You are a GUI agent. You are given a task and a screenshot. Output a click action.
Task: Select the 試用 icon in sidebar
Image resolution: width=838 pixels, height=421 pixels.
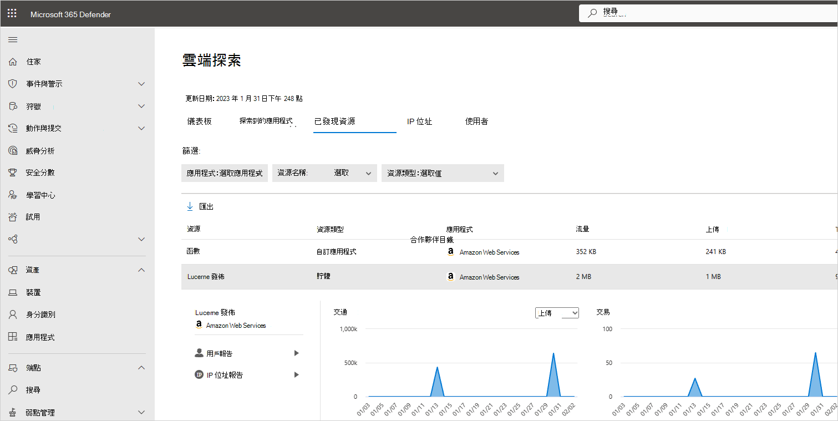point(12,216)
